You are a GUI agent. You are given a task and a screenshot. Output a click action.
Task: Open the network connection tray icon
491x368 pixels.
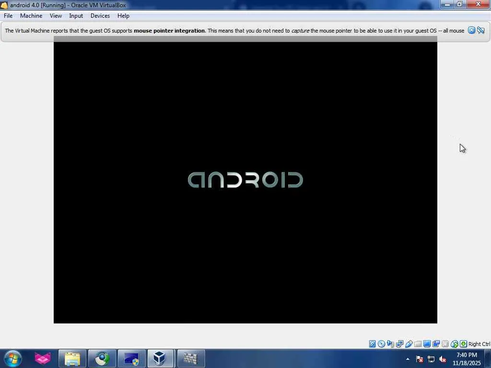point(431,359)
